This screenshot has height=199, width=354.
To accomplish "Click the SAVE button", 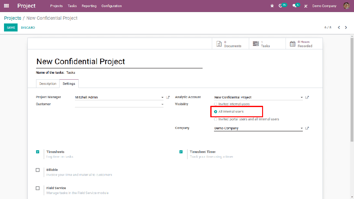I will pyautogui.click(x=11, y=27).
